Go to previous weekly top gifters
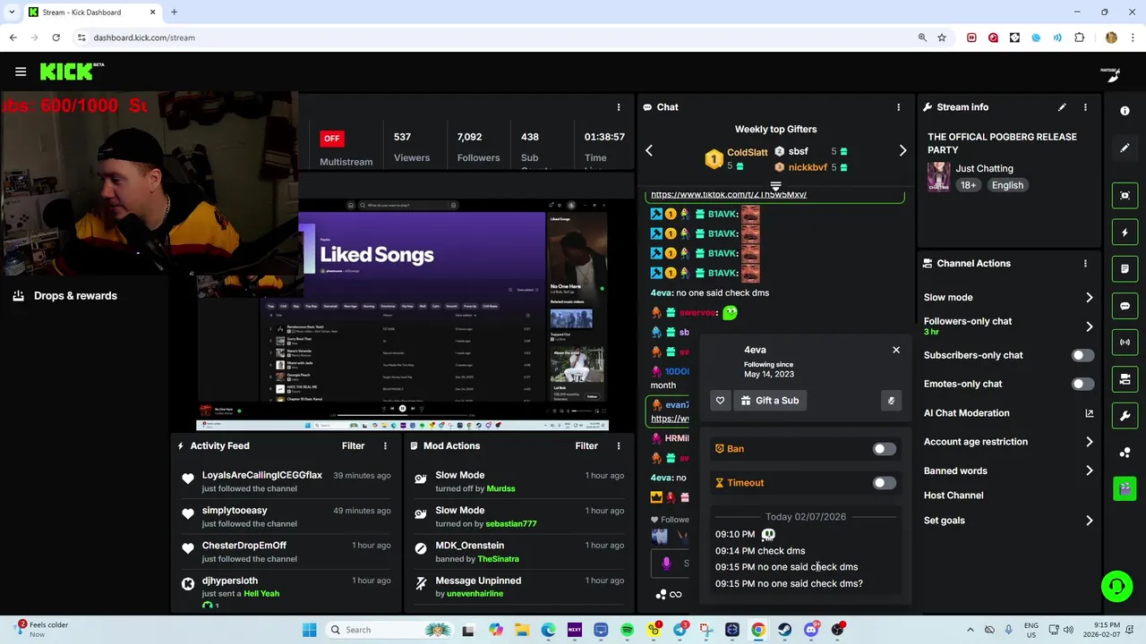The height and width of the screenshot is (644, 1146). pos(649,151)
